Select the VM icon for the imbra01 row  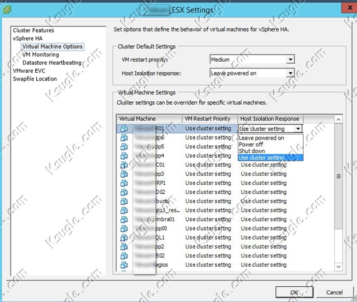[x=124, y=220]
